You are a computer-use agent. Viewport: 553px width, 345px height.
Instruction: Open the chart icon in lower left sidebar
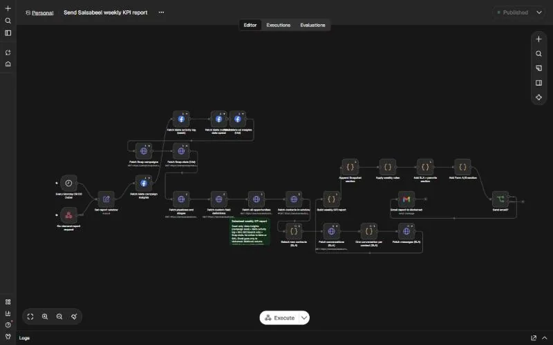(8, 314)
